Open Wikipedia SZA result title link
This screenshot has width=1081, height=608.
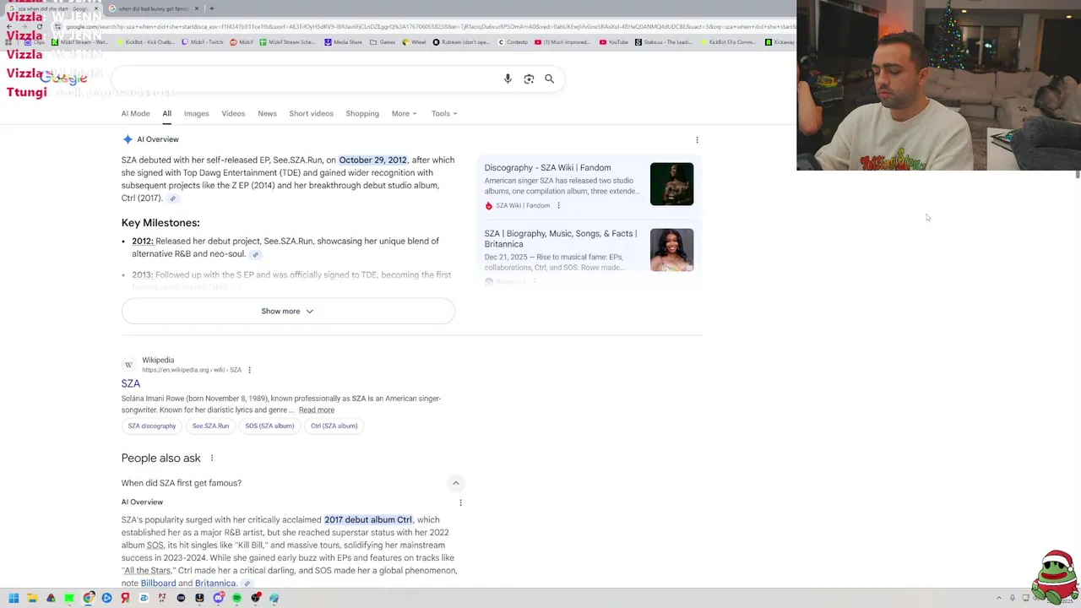click(x=130, y=383)
